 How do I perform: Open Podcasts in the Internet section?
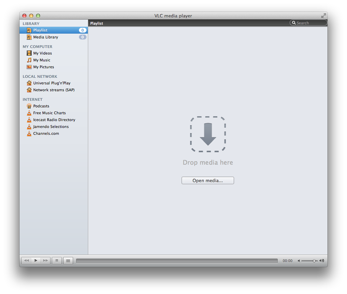53,106
